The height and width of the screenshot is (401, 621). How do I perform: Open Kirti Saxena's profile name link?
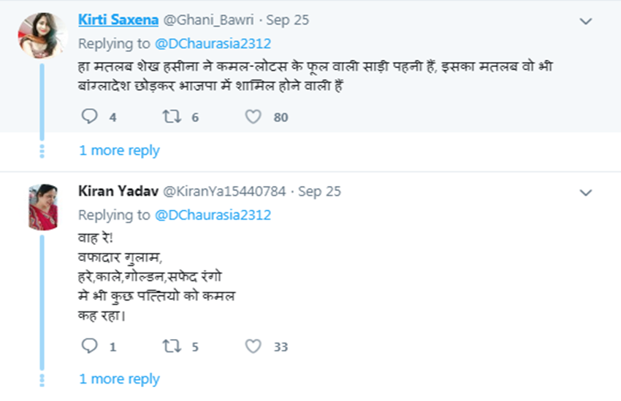coord(120,20)
